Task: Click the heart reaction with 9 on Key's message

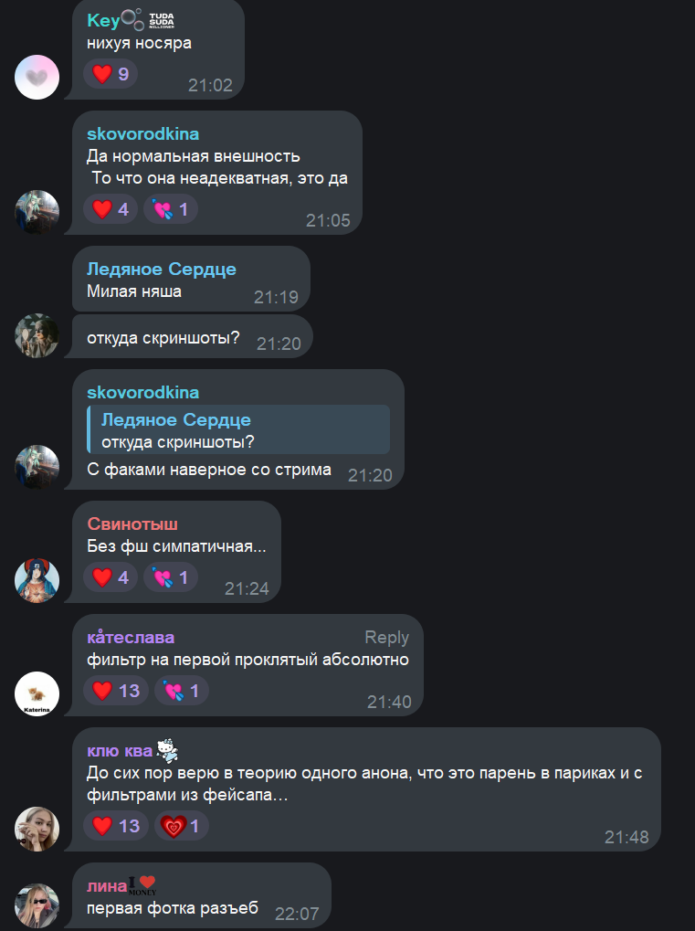Action: point(111,74)
